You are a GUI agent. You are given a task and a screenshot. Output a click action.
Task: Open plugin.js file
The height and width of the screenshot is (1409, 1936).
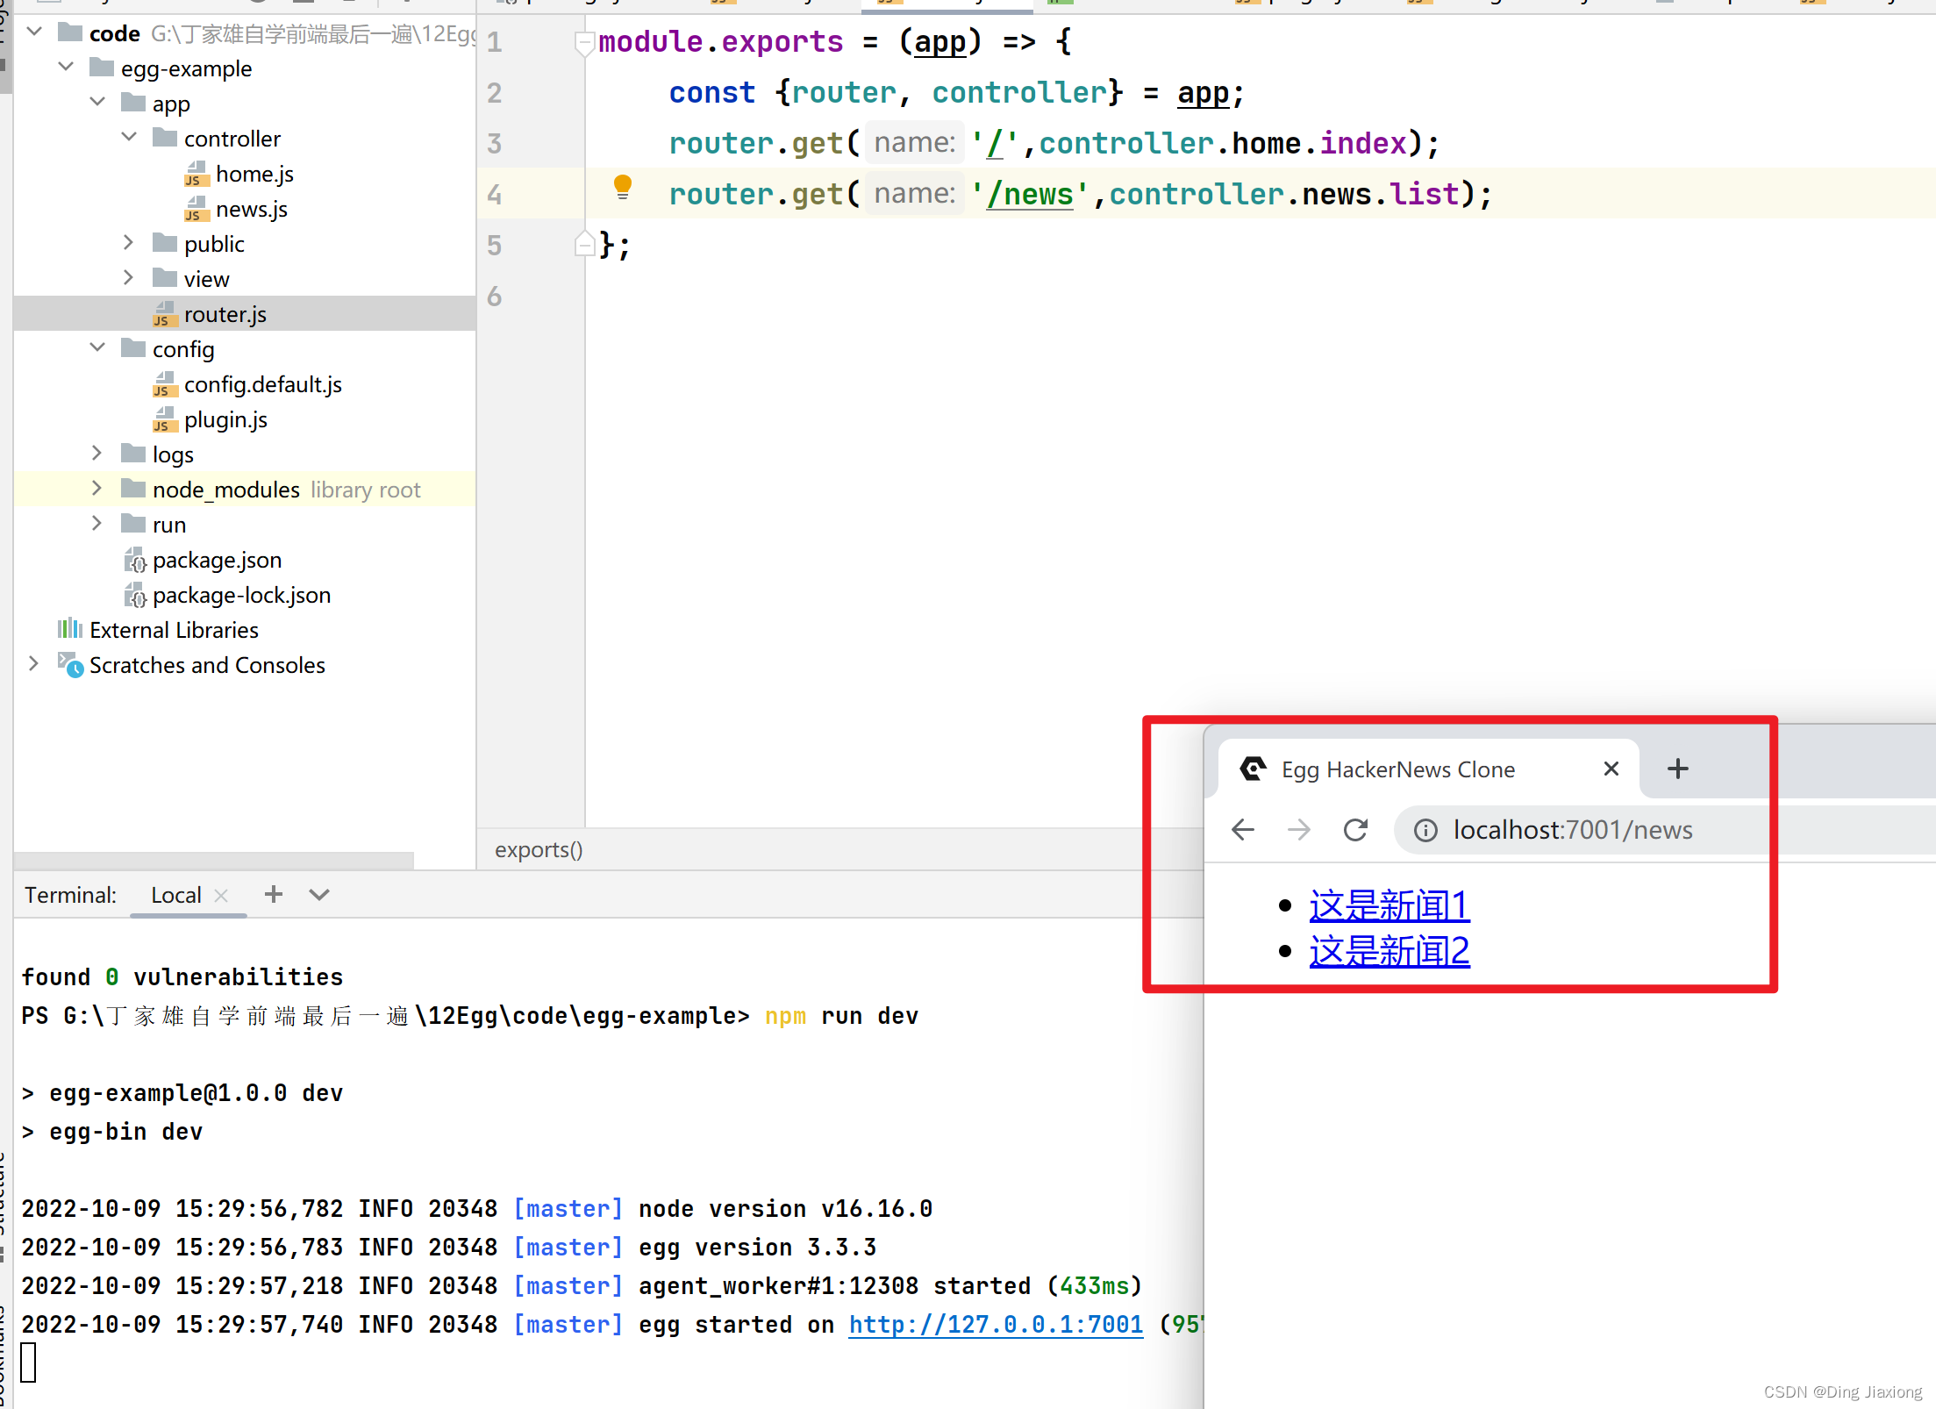[225, 419]
